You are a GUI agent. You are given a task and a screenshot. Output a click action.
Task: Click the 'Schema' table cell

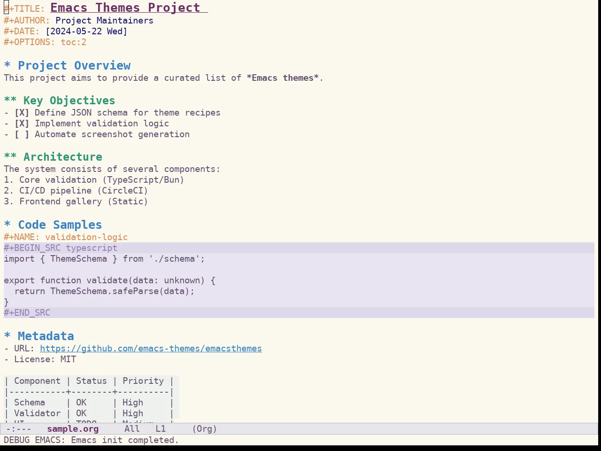click(x=30, y=403)
